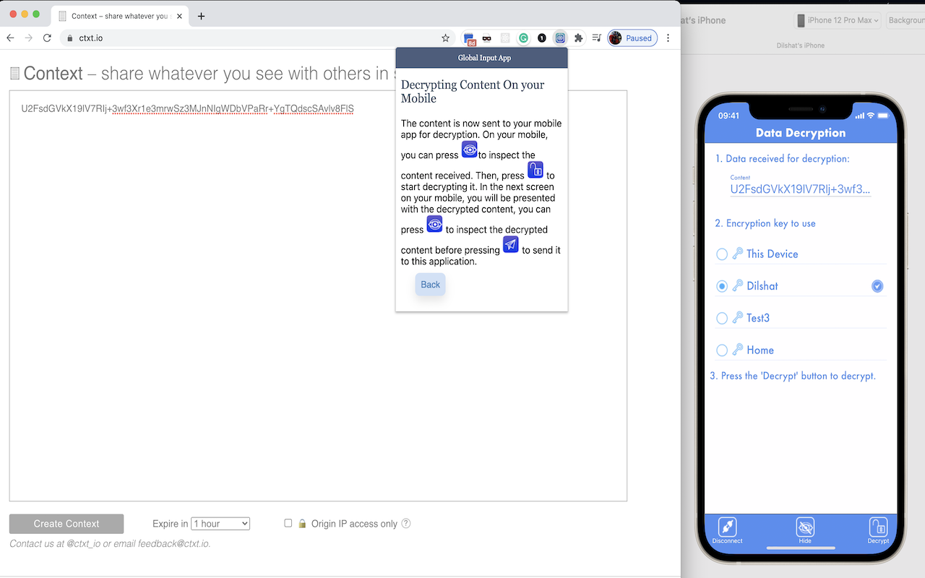This screenshot has width=925, height=578.
Task: Click the Grammarly extension icon in the toolbar
Action: click(x=523, y=38)
